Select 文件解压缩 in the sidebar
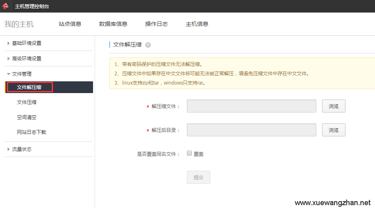Image resolution: width=375 pixels, height=208 pixels. click(29, 87)
